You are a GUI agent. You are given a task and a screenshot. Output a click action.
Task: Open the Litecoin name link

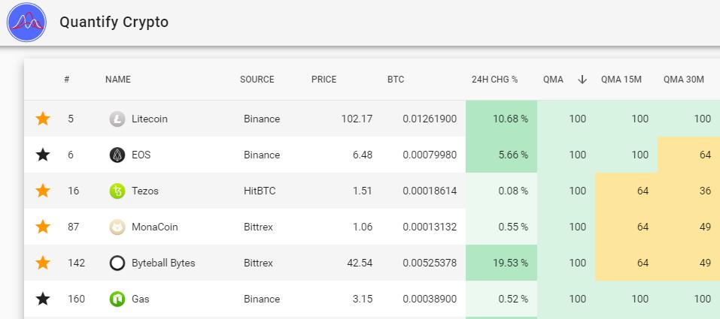click(x=149, y=119)
